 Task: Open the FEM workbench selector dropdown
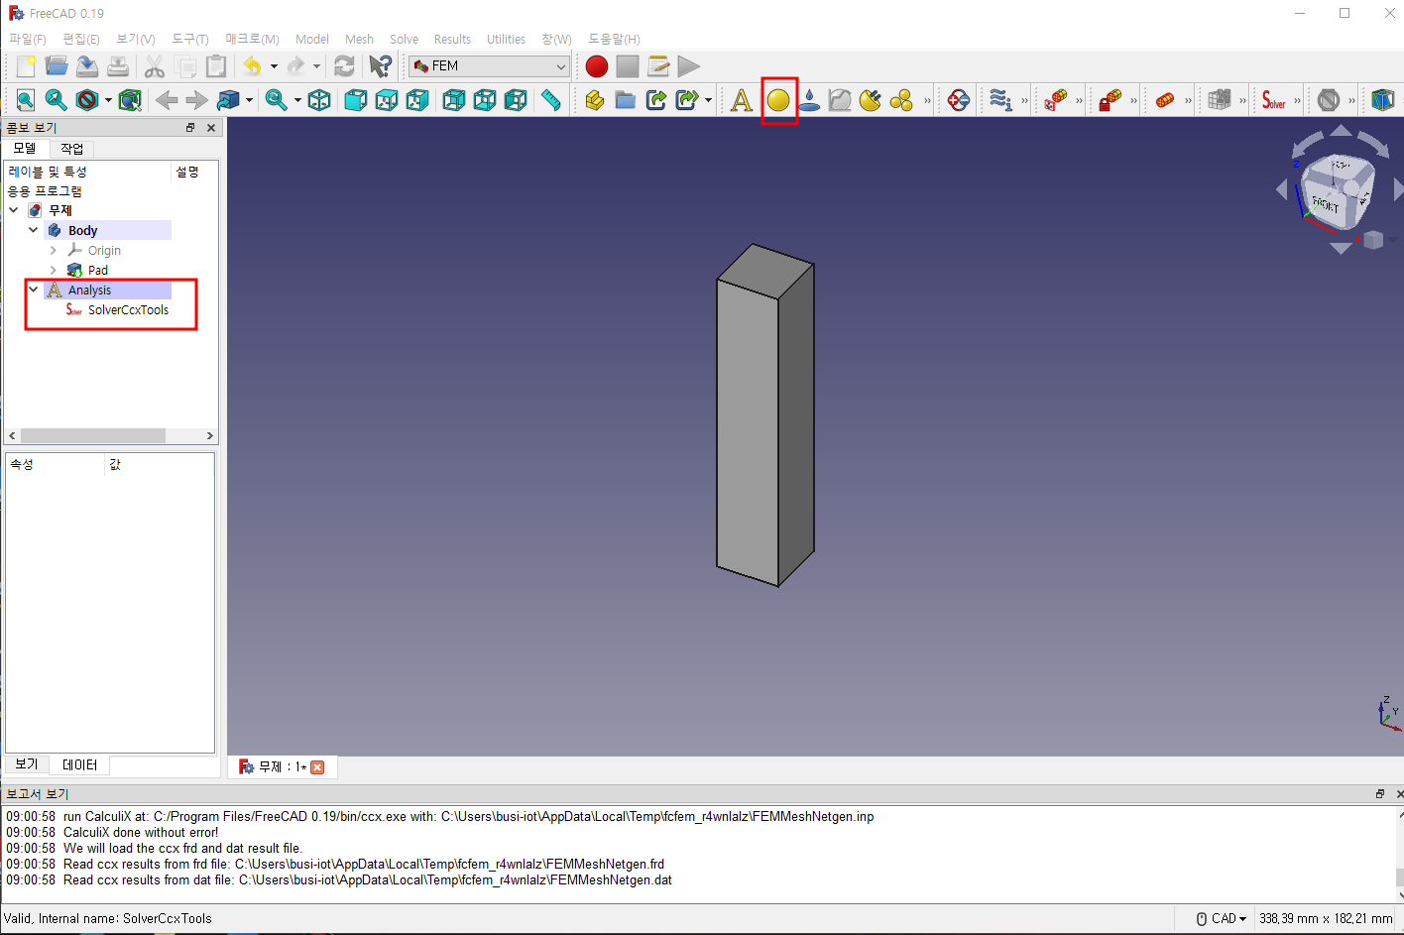click(490, 66)
